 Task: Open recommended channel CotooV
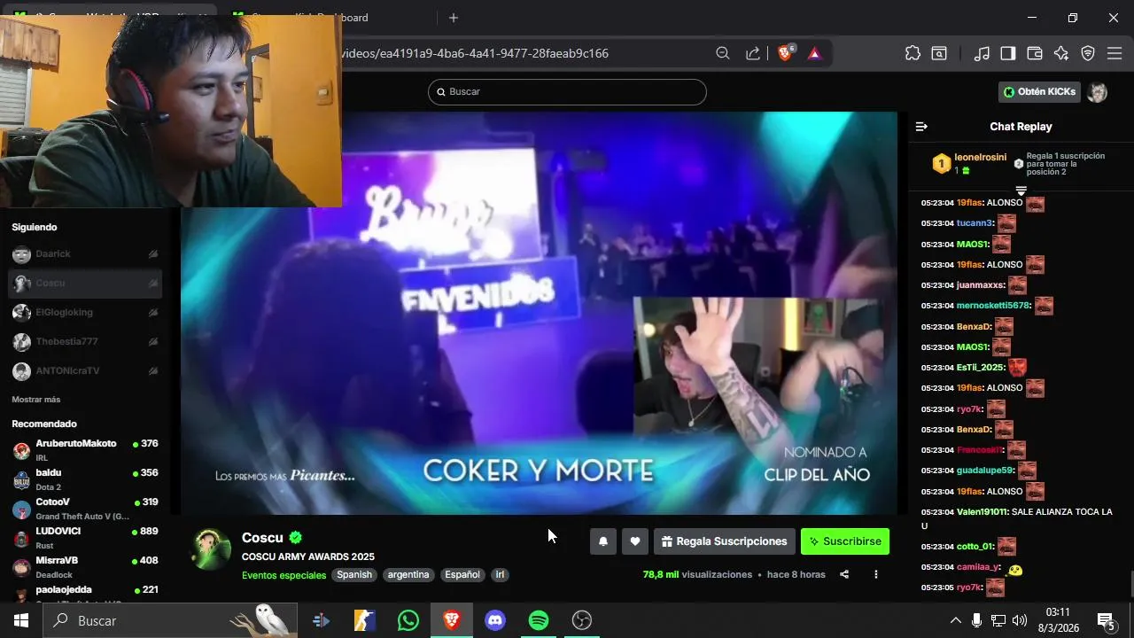[x=85, y=509]
